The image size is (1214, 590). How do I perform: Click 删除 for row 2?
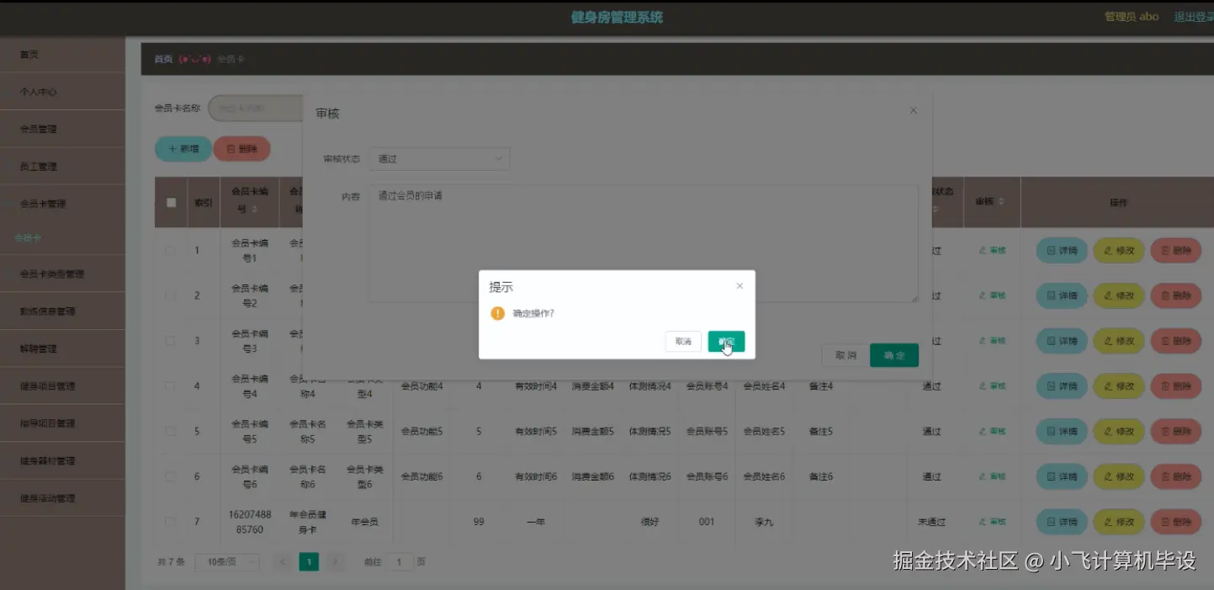[x=1176, y=295]
